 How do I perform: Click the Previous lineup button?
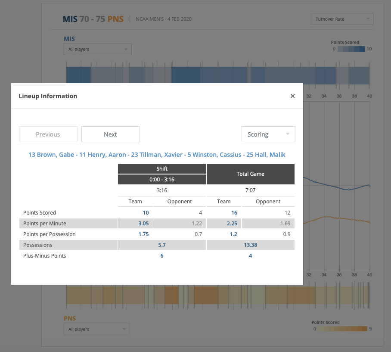[48, 134]
